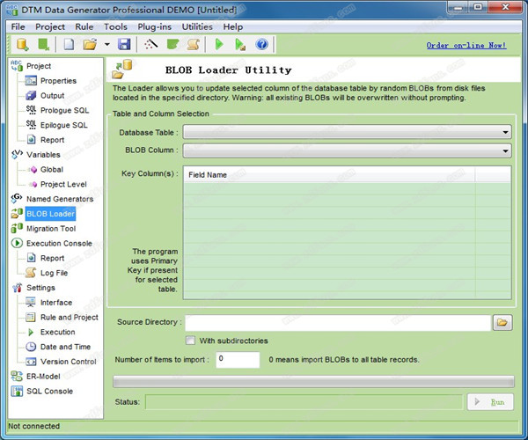The width and height of the screenshot is (528, 440).
Task: Save project with floppy disk icon
Action: (x=124, y=44)
